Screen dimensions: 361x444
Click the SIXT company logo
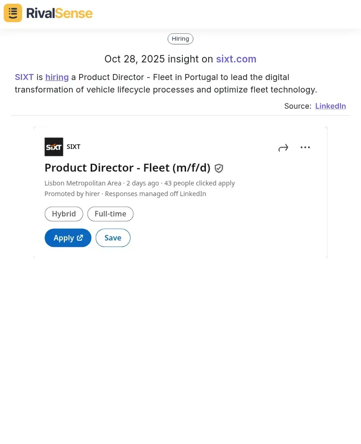coord(54,147)
